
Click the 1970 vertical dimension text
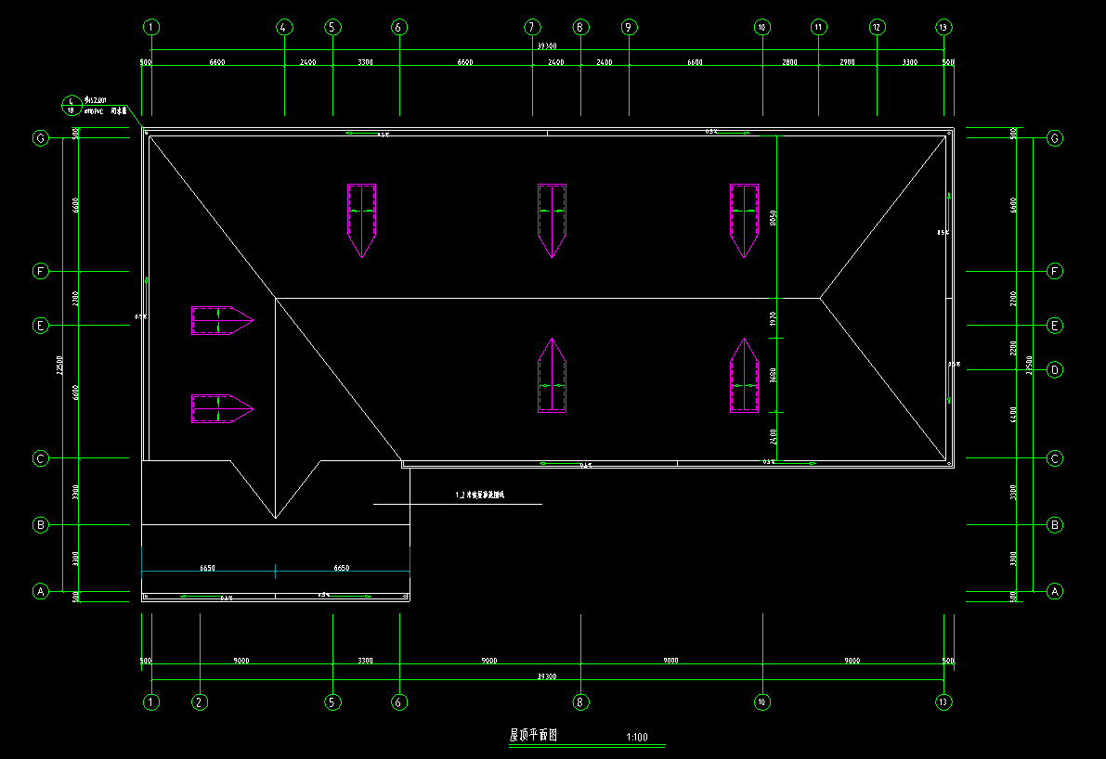coord(773,319)
